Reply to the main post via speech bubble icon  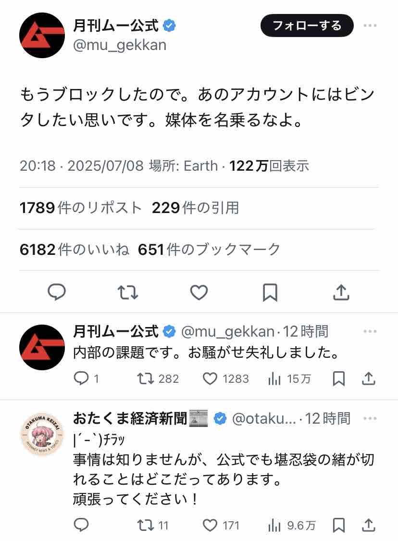[x=57, y=292]
